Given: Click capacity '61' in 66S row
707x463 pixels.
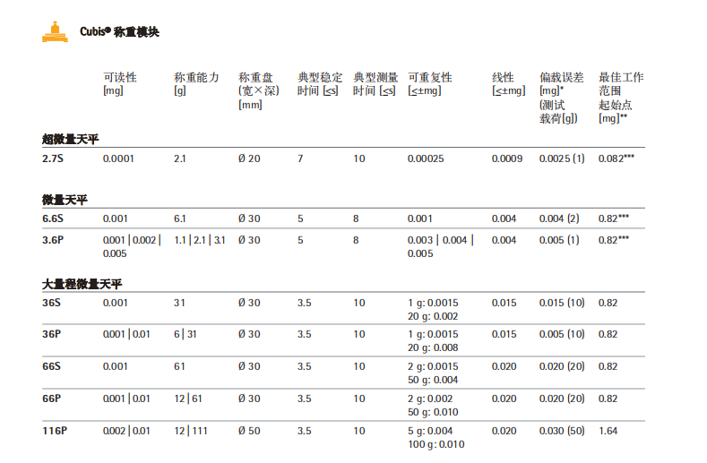Looking at the screenshot, I should point(179,366).
